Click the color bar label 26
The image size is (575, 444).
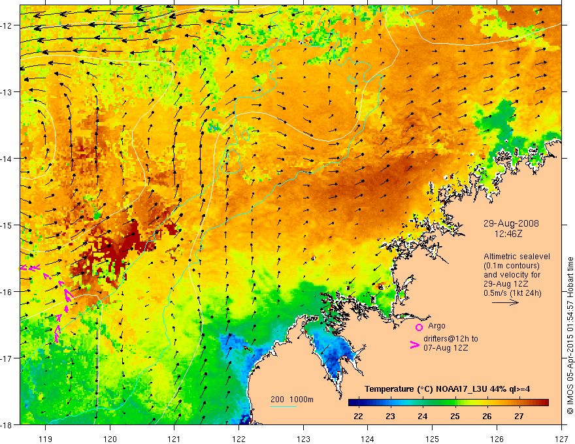tap(487, 416)
